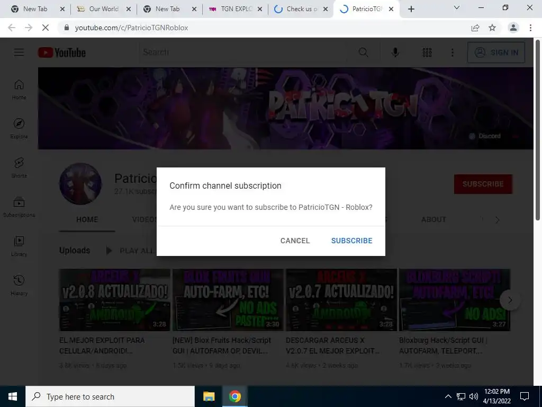Screen dimensions: 542x407
Task: Open Blox Fruits GUI Auto-Farm thumbnail
Action: click(228, 300)
